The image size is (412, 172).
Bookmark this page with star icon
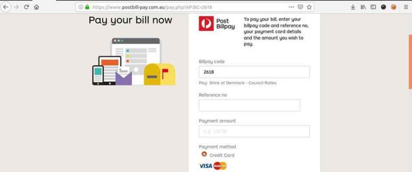point(309,7)
